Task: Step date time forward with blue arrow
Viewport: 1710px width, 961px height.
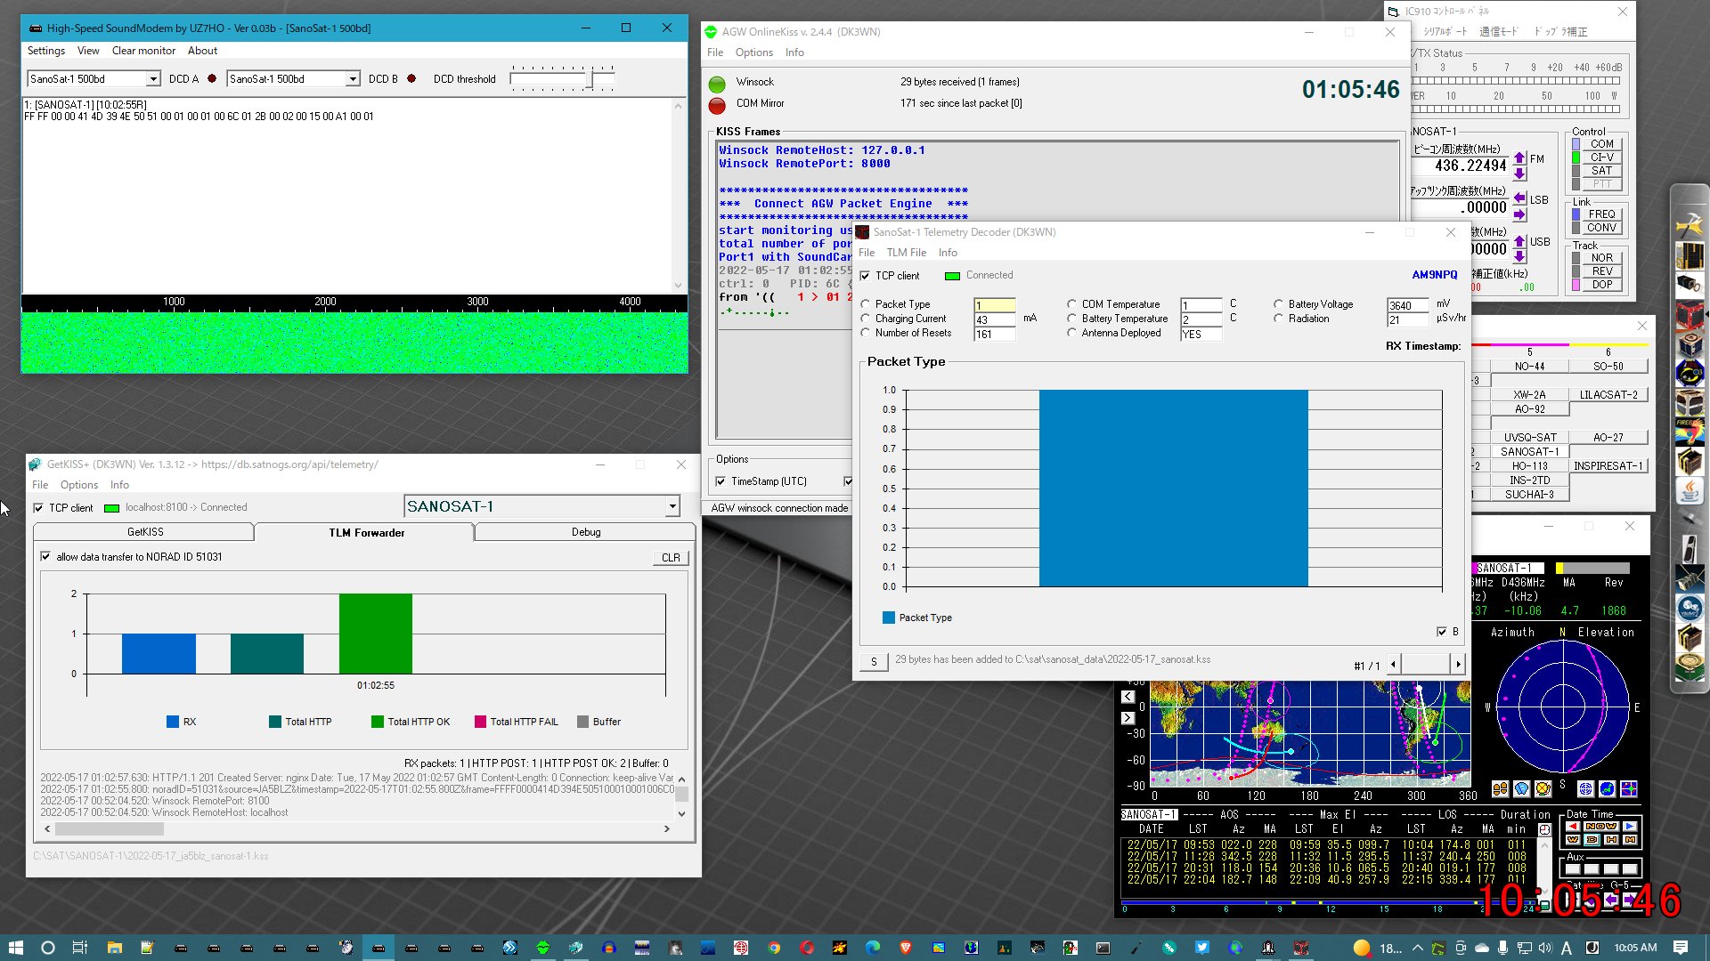Action: (x=1630, y=826)
